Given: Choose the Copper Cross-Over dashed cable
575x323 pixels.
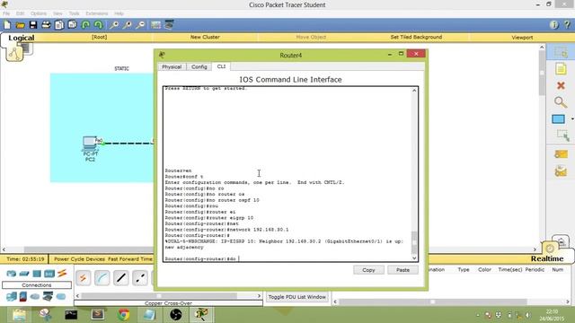Looking at the screenshot, I should click(140, 278).
